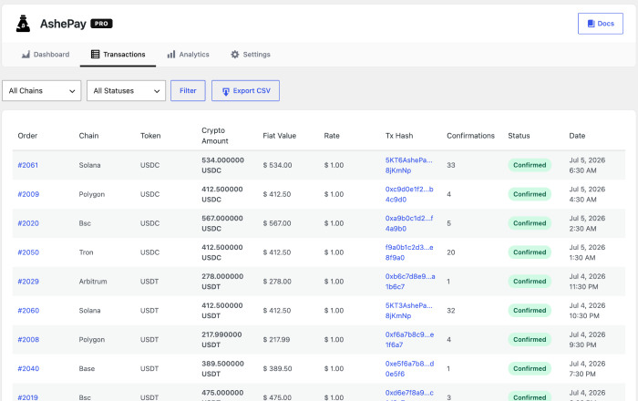This screenshot has height=401, width=638.
Task: Open the All Chains dropdown
Action: pos(42,91)
